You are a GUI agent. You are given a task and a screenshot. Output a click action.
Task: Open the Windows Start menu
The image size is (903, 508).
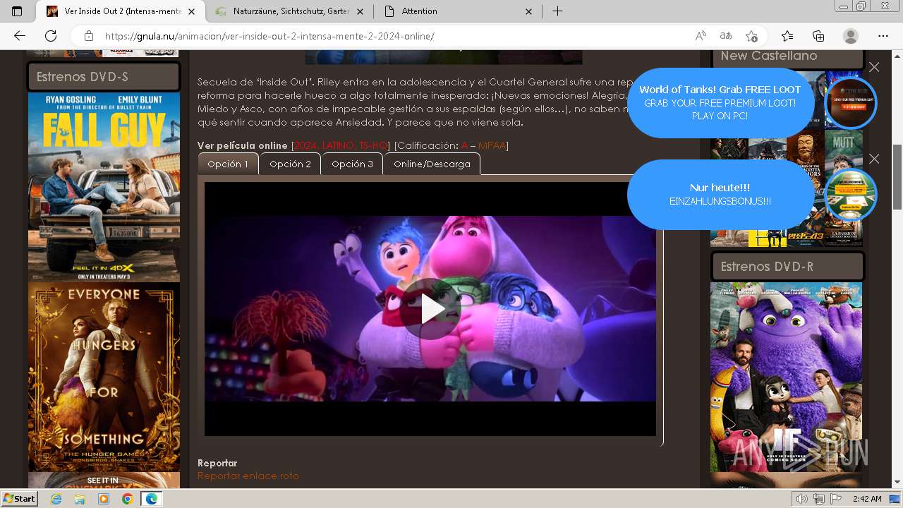(x=20, y=499)
